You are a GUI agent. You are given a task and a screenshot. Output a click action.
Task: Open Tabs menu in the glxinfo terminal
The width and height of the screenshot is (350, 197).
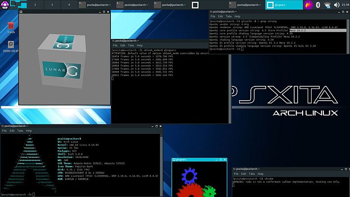click(229, 16)
